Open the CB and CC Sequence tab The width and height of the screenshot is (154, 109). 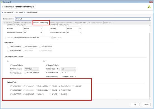click(95, 23)
